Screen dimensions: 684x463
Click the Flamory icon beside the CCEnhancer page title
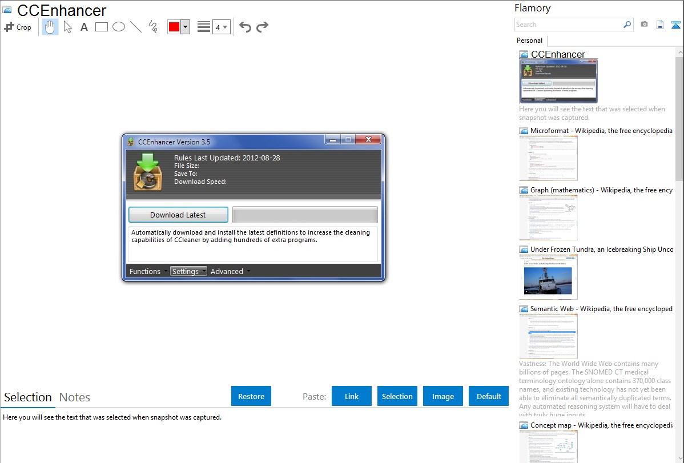[7, 10]
